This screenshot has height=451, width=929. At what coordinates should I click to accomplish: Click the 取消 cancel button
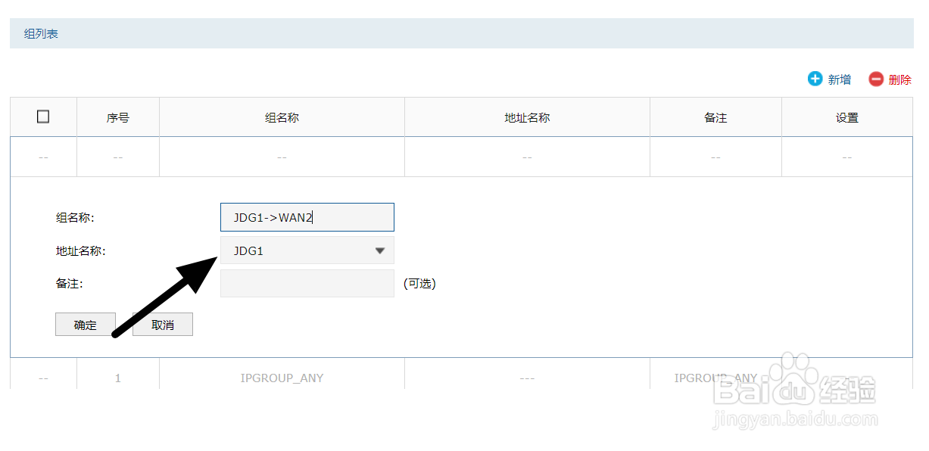[x=163, y=325]
